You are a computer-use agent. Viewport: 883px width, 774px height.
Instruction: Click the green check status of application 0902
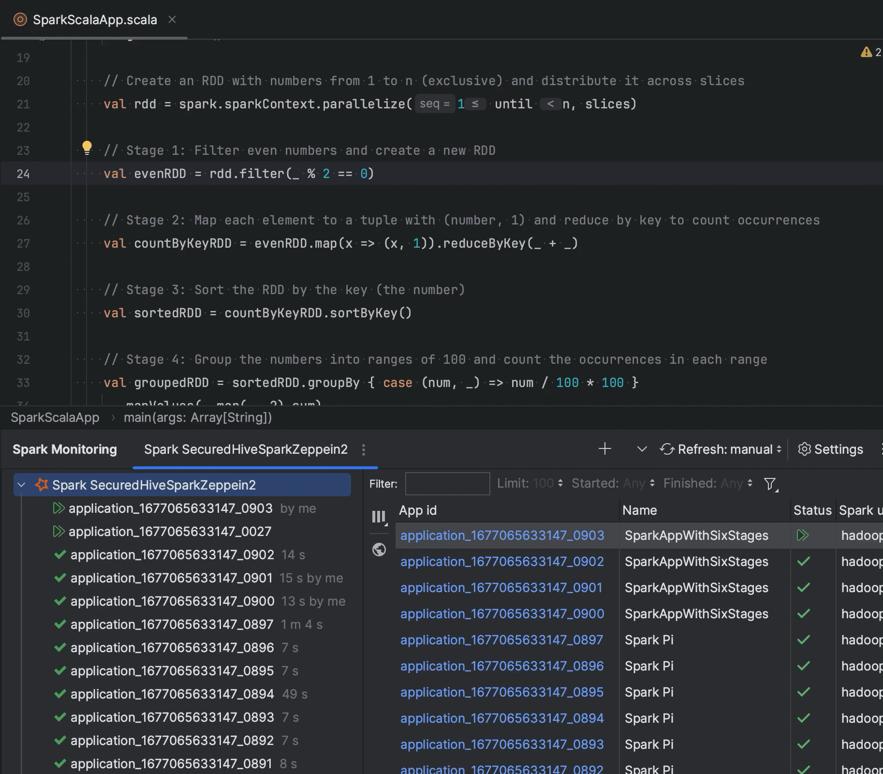(x=803, y=562)
